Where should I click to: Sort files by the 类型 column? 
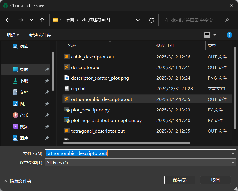coord(212,46)
